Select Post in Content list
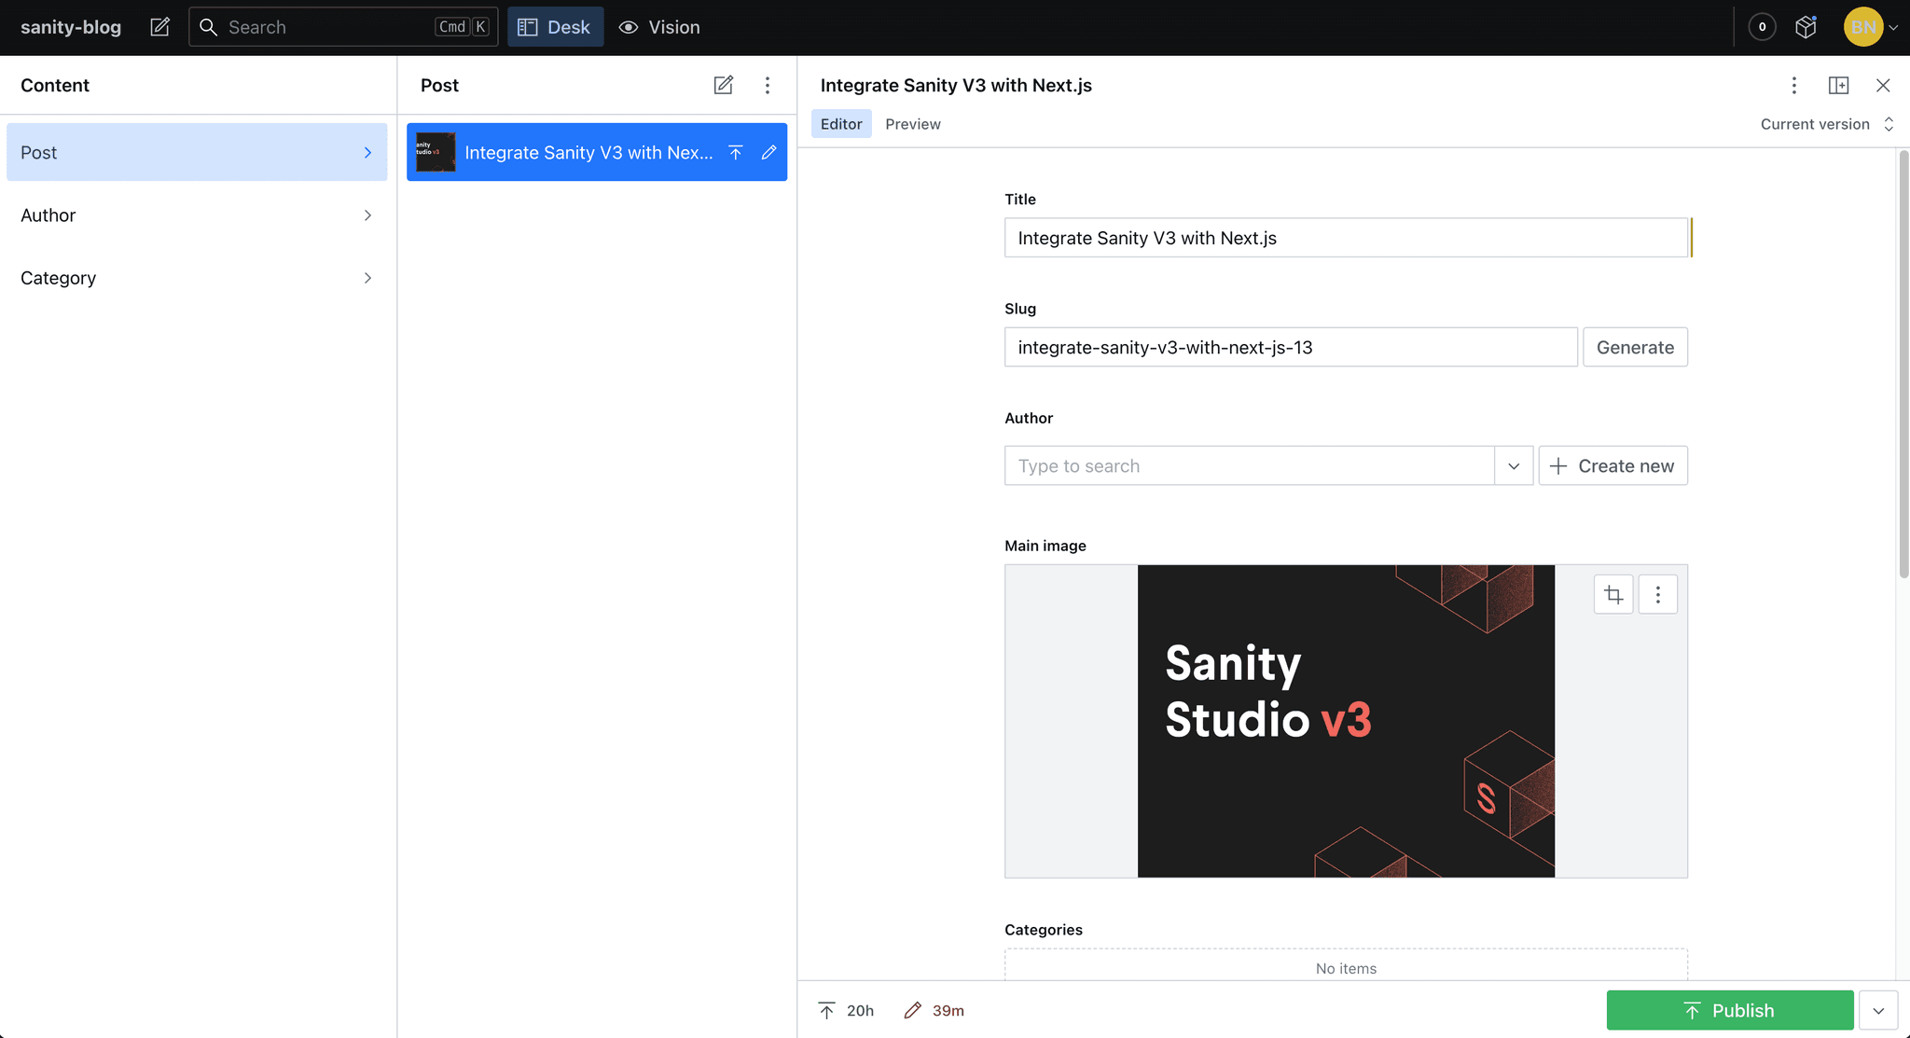The image size is (1910, 1038). click(197, 152)
